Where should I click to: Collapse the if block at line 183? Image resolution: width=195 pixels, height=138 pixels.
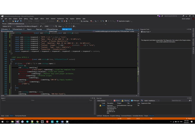pos(11,63)
